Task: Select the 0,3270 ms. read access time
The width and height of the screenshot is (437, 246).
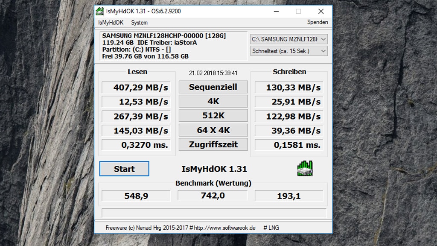Action: click(136, 145)
